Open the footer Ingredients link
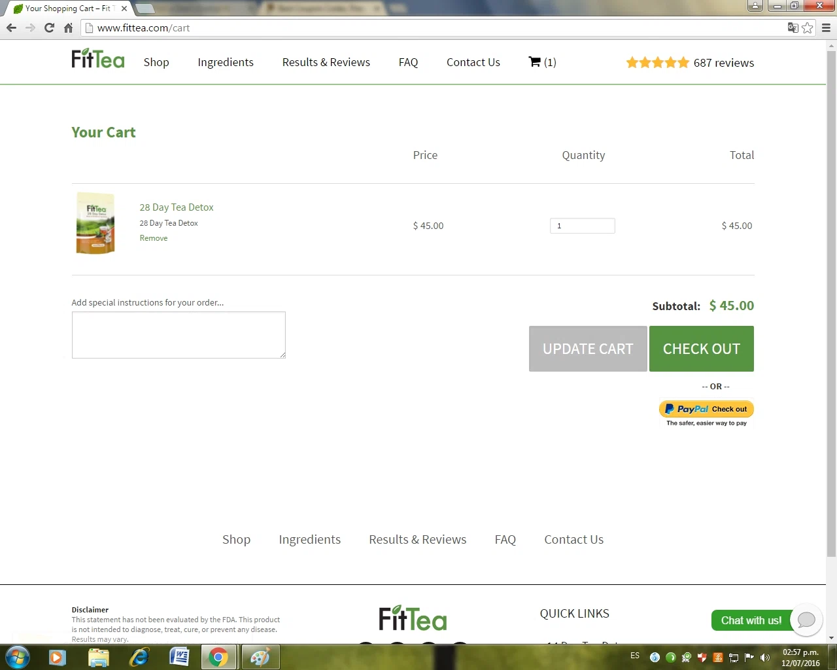Viewport: 837px width, 670px height. click(310, 540)
